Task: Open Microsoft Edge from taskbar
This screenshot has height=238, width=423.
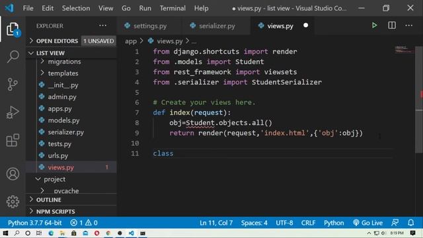Action: point(51,233)
